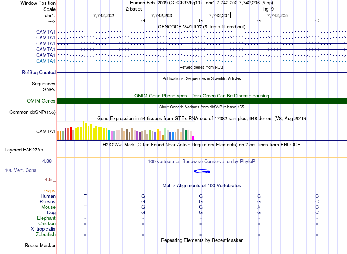The image size is (347, 254).
Task: Select the Chicken species label
Action: tap(47, 223)
